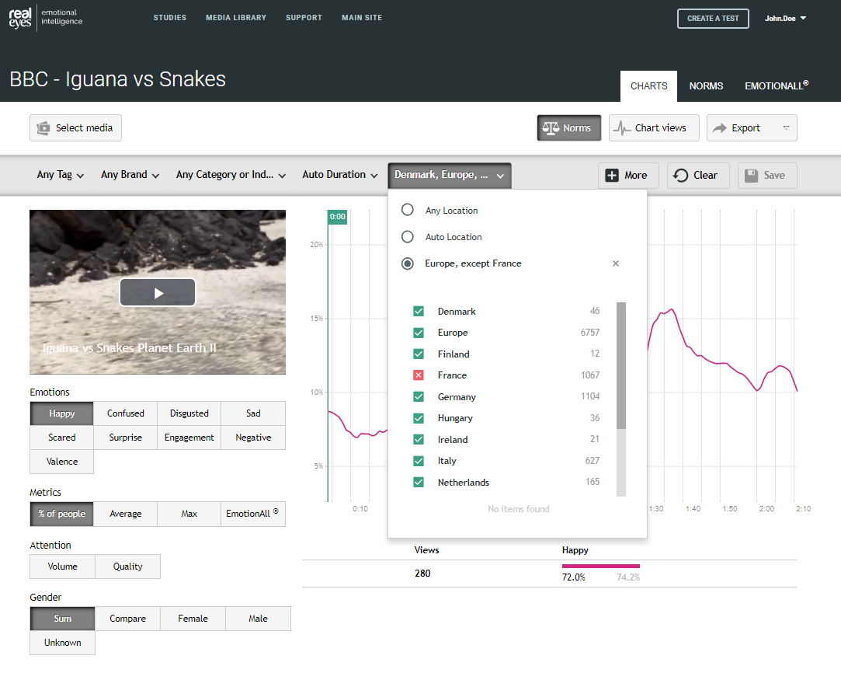
Task: Select the Compare gender option
Action: coord(127,619)
